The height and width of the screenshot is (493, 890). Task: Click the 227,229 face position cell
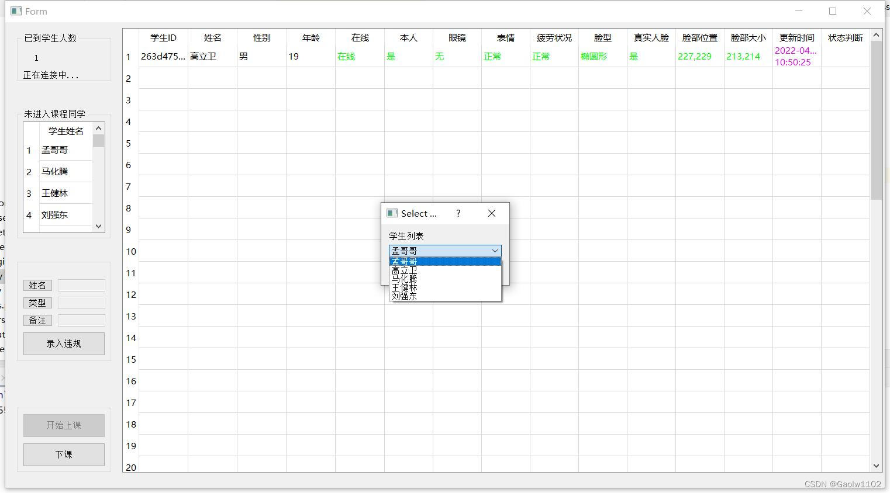(700, 57)
